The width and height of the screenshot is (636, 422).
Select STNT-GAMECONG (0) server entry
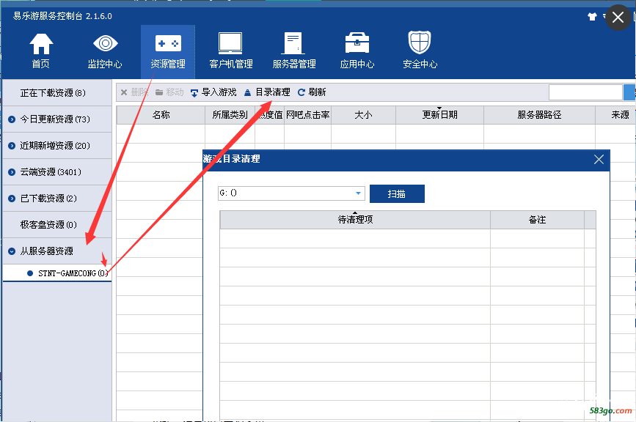(57, 273)
